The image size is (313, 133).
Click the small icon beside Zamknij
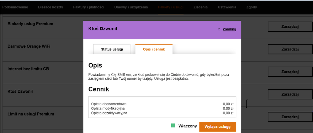[x=219, y=29]
